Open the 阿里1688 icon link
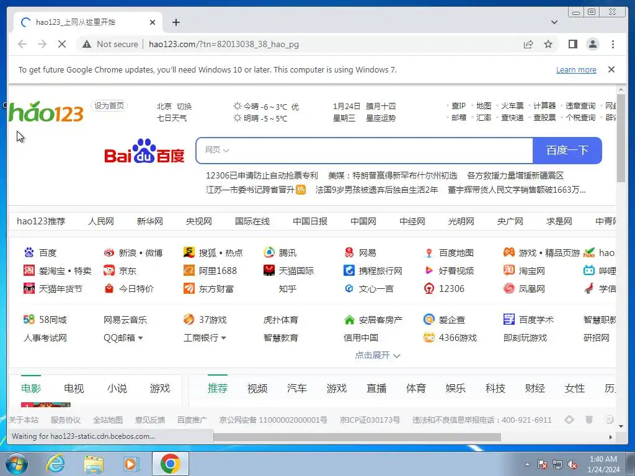The height and width of the screenshot is (476, 635). pos(189,270)
